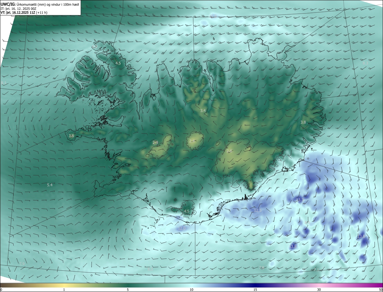Click the 4.5 value on the south coast glacier

coord(187,211)
